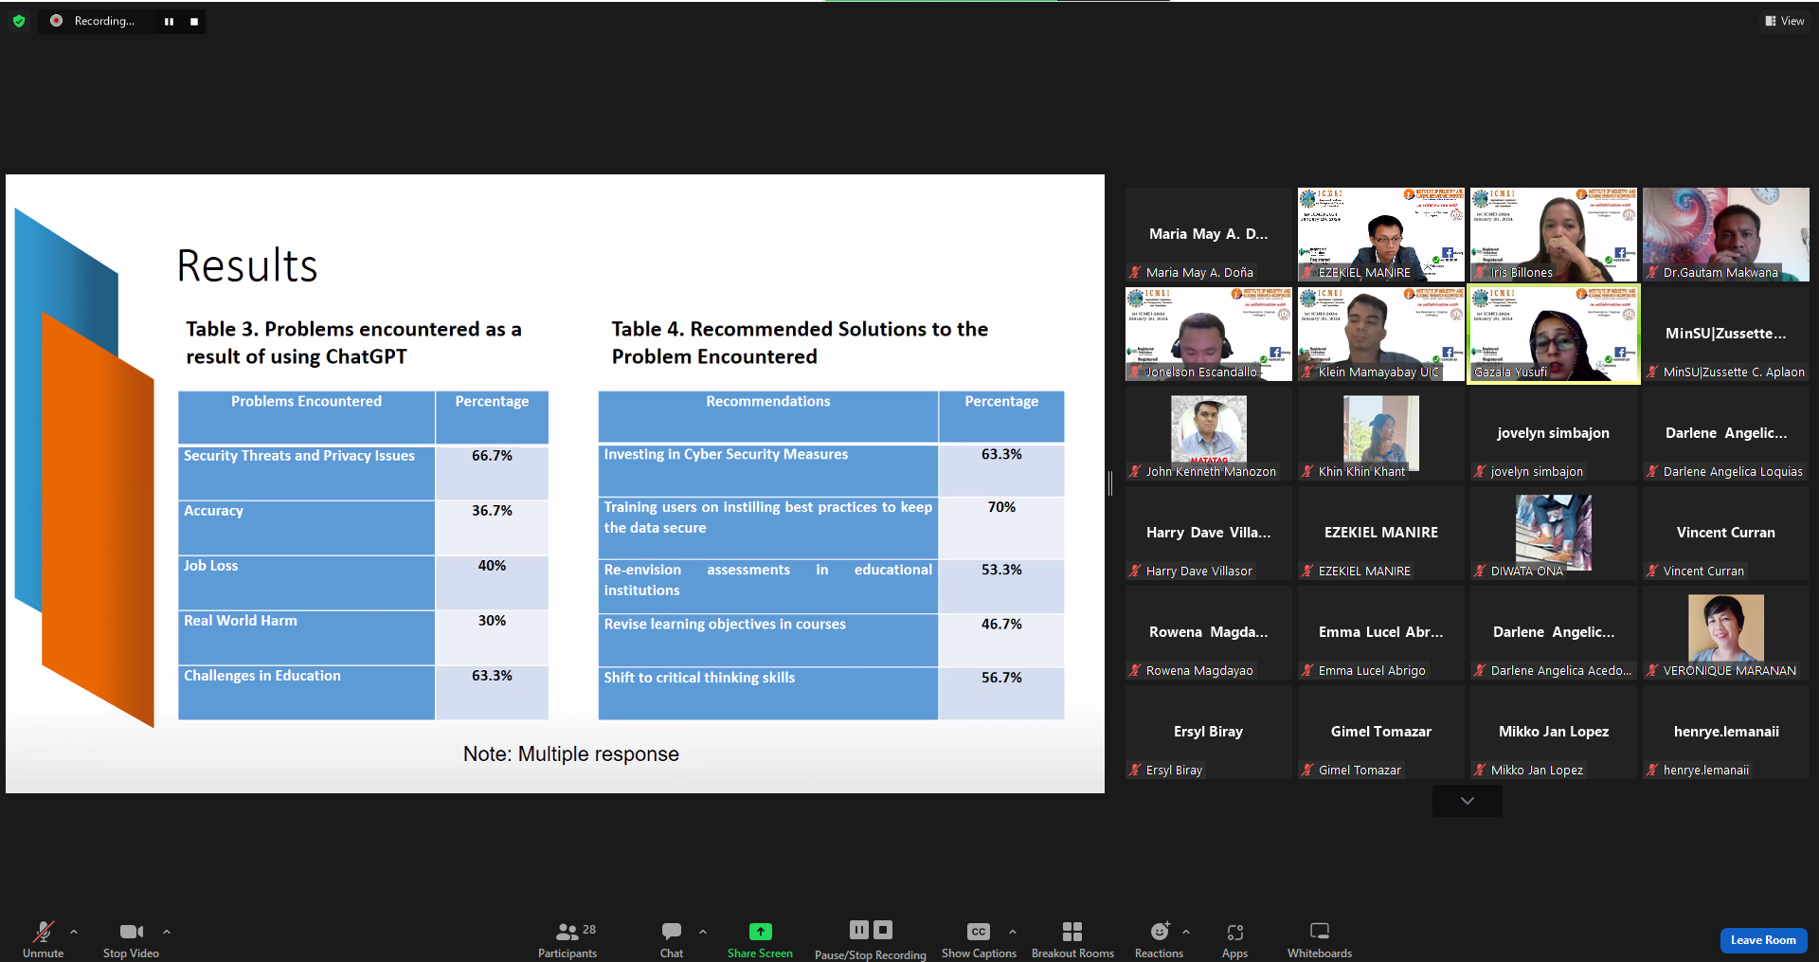This screenshot has width=1819, height=962.
Task: Open the View layout menu
Action: [1784, 21]
